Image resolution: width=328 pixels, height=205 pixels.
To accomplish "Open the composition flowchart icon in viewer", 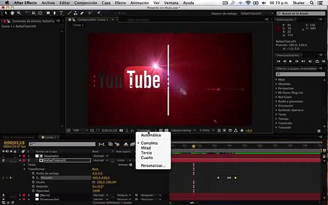I will click(236, 130).
